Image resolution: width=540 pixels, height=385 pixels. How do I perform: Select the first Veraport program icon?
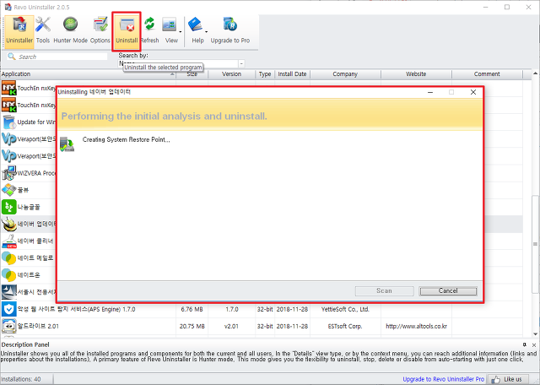click(8, 139)
